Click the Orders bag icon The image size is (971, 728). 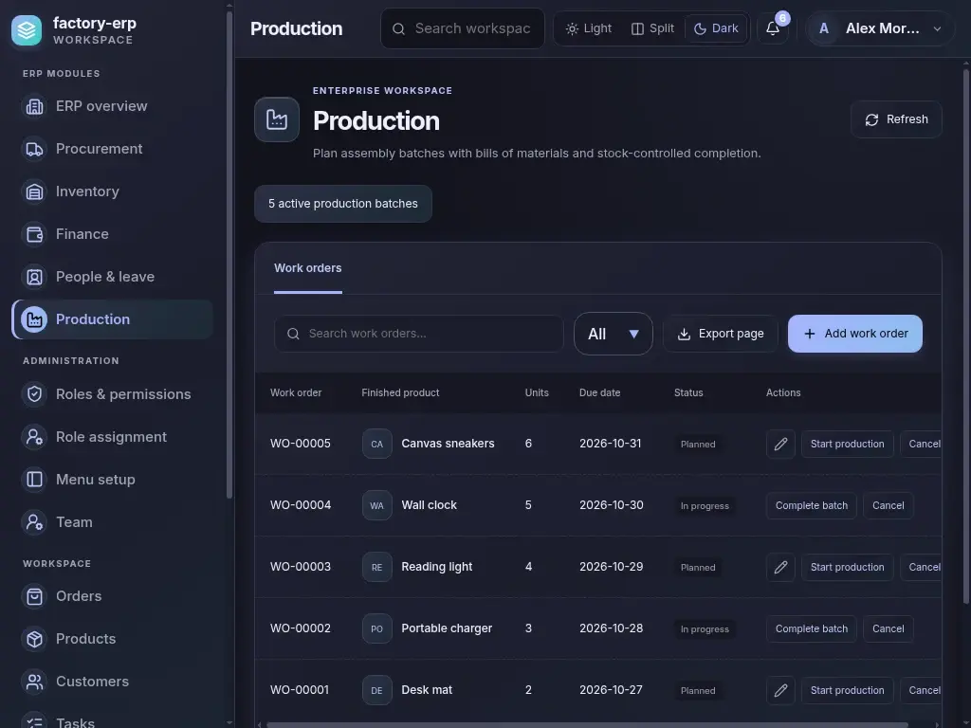click(x=35, y=596)
